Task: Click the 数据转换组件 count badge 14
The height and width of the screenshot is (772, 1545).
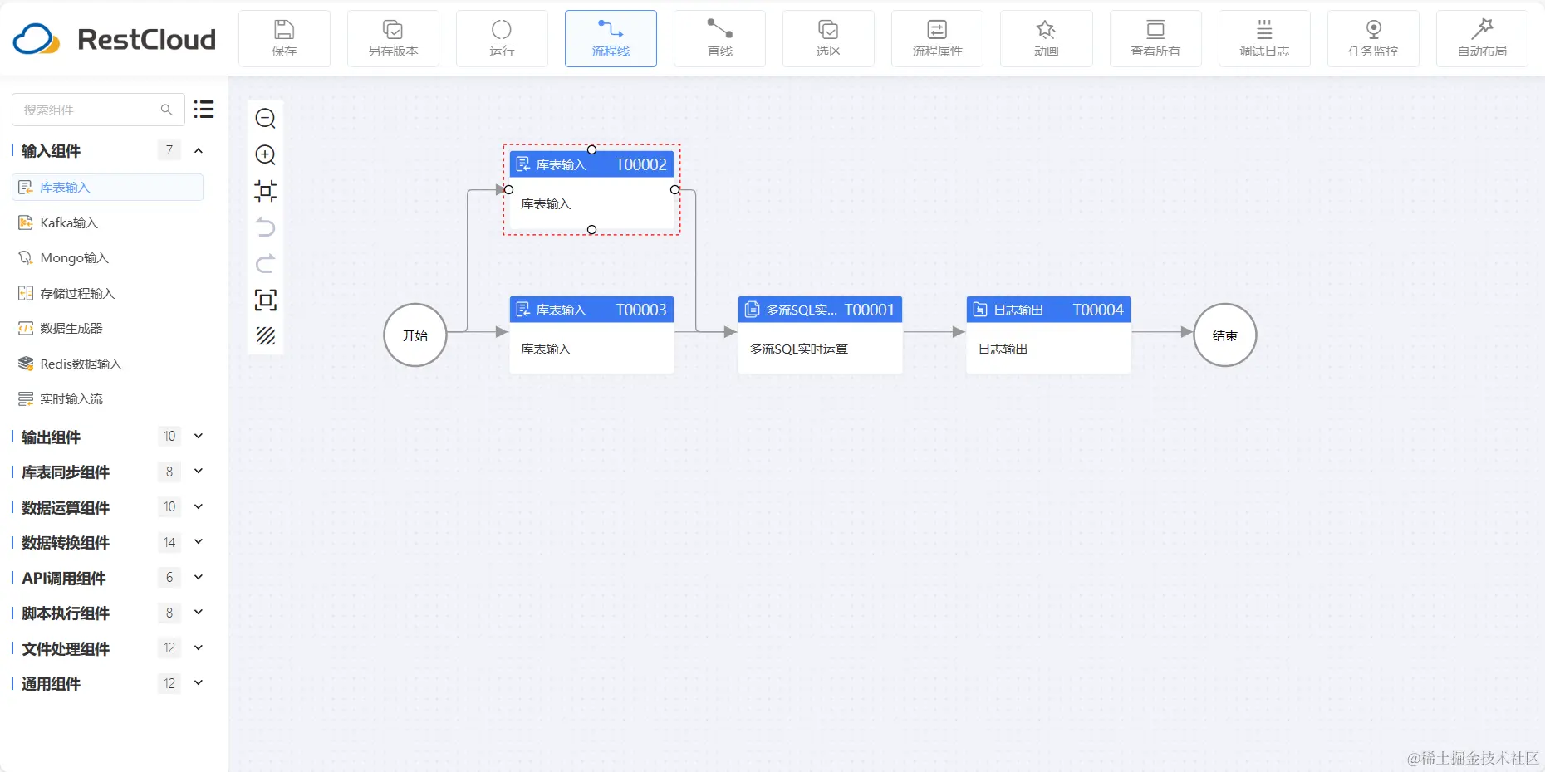Action: 169,542
